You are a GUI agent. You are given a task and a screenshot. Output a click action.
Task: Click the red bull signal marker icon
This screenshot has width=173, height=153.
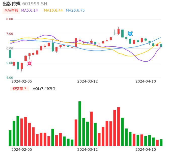pos(30,63)
